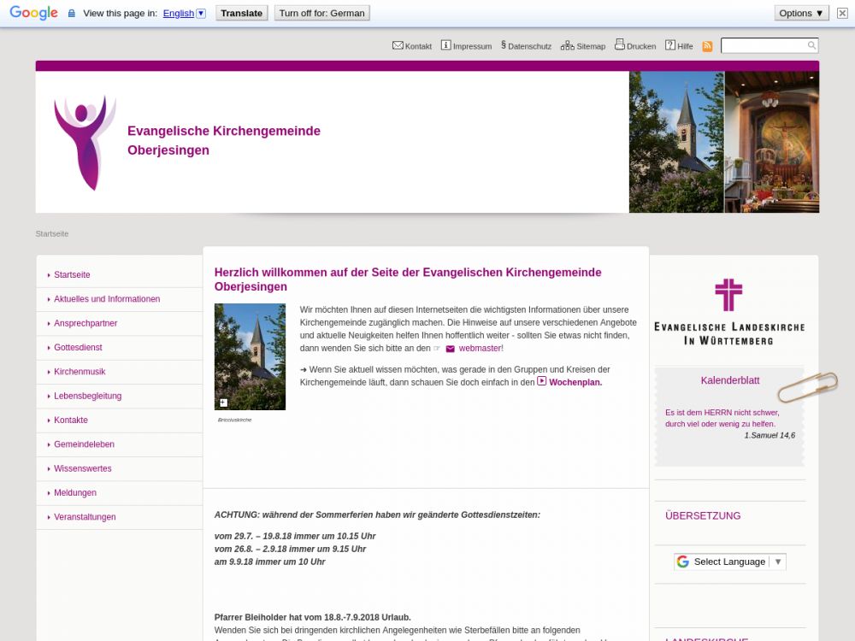Open the orange RSS feed icon

[x=707, y=46]
